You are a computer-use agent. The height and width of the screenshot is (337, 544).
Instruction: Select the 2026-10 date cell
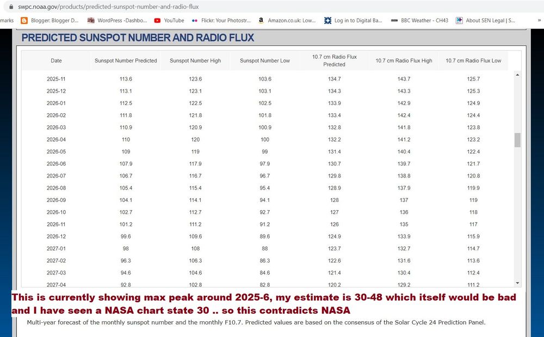pyautogui.click(x=56, y=212)
